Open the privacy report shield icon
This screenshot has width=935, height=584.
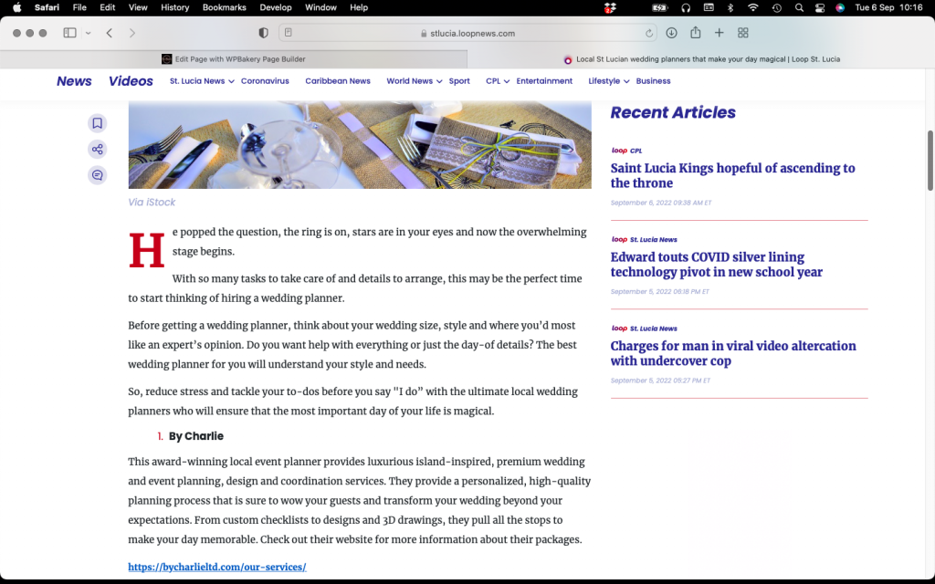tap(263, 34)
